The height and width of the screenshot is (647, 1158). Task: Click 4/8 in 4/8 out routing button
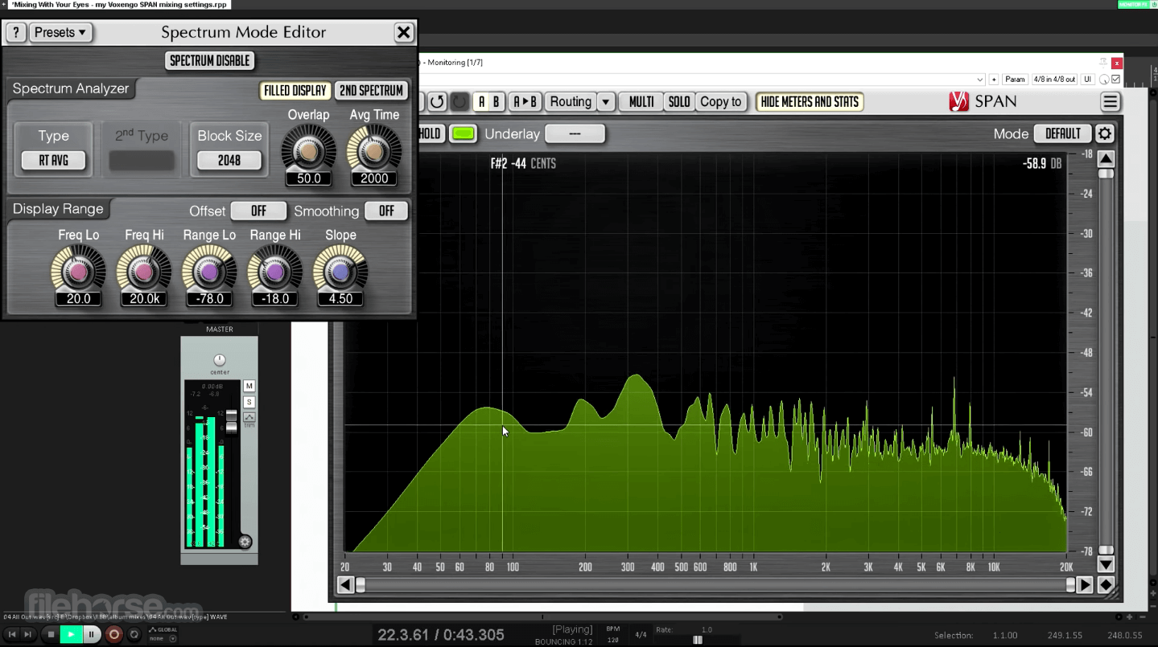tap(1054, 80)
